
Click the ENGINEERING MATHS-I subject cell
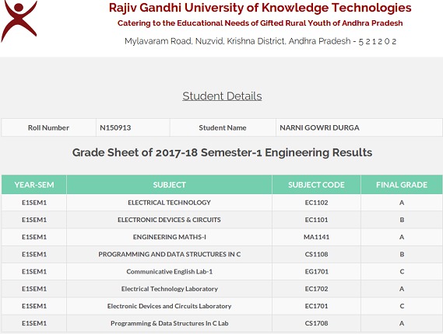click(x=170, y=237)
